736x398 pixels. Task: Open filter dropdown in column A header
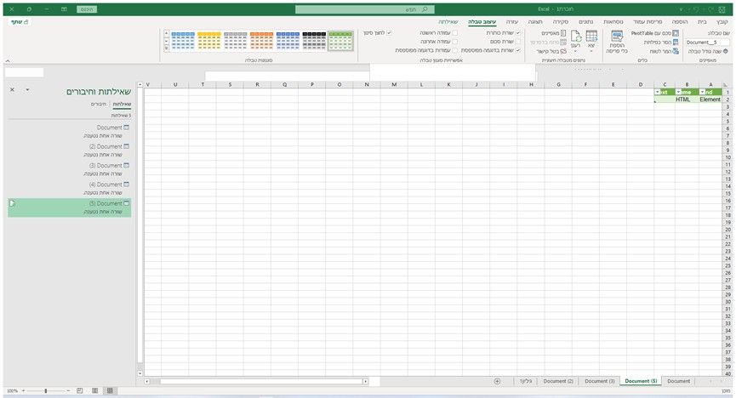point(702,92)
